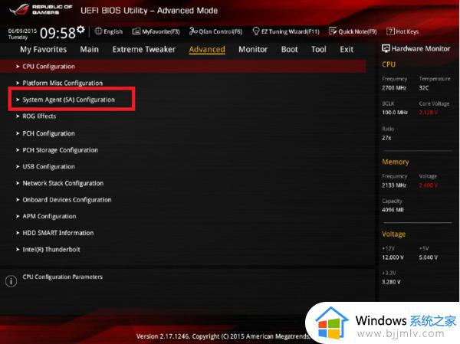Click the memory capacity 4096 MB value
Viewport: 460px width, 344px height.
393,210
